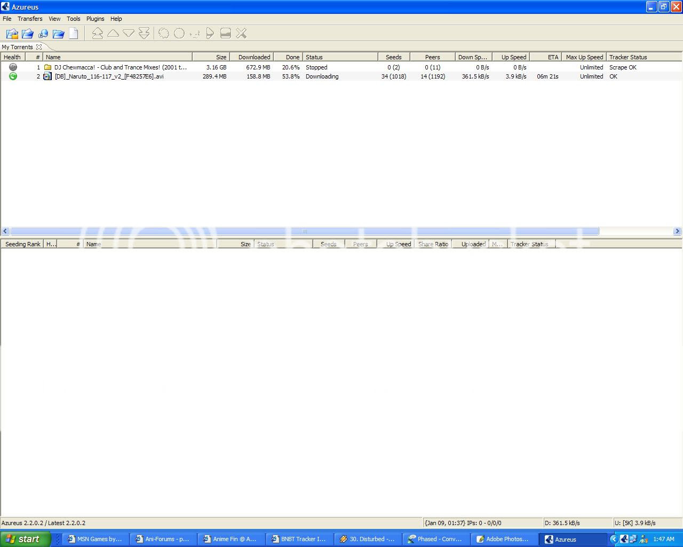This screenshot has width=683, height=547.
Task: Move torrent up with single up triangle
Action: [x=113, y=33]
